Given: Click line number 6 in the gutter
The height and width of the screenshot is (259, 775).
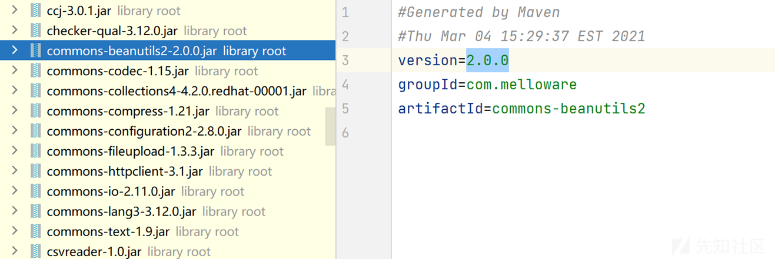Looking at the screenshot, I should (345, 133).
